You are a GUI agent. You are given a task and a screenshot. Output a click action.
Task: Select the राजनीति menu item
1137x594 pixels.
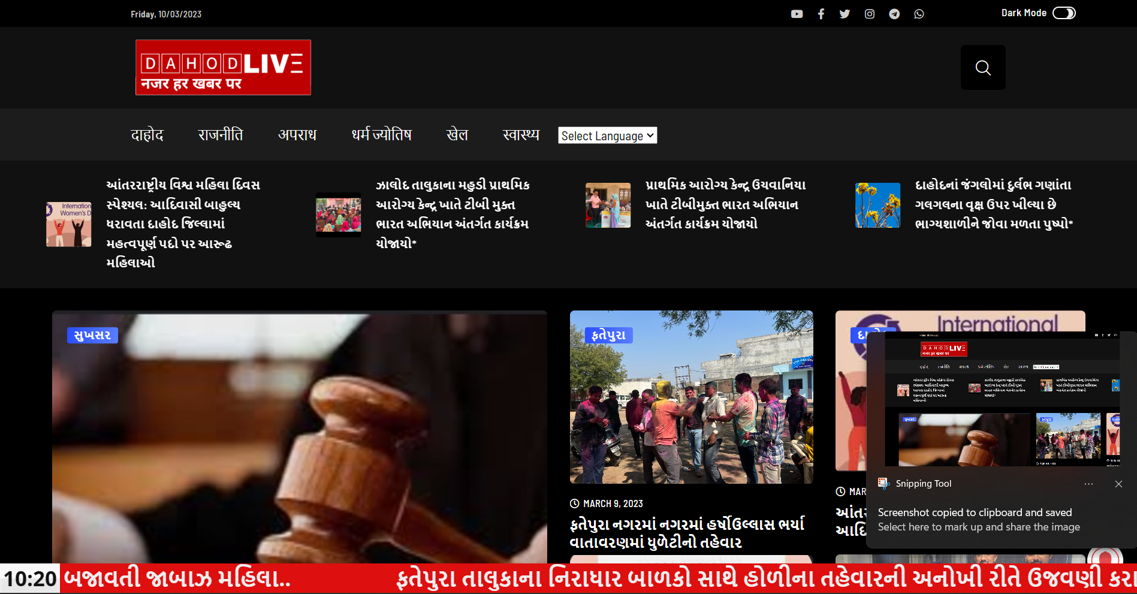221,135
